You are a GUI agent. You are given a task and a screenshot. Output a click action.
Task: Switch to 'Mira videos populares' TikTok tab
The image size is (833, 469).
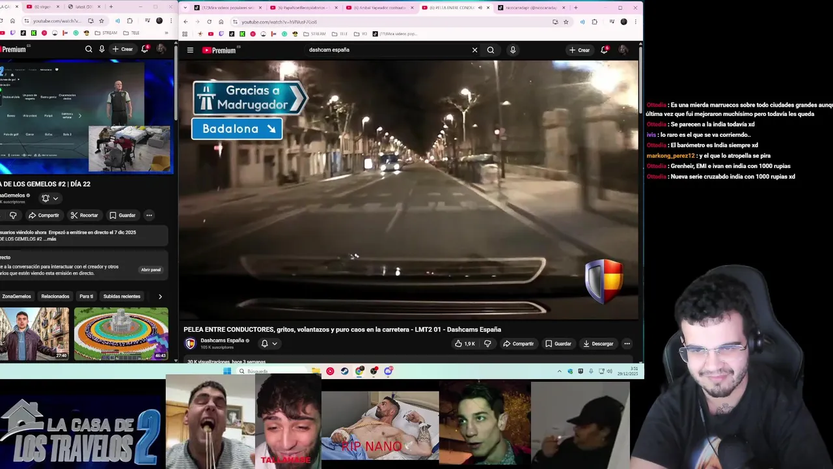(227, 8)
